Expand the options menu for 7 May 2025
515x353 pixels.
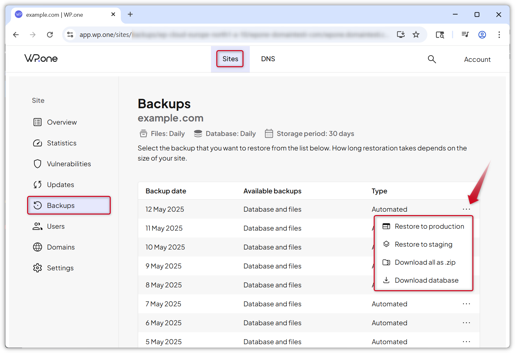466,304
